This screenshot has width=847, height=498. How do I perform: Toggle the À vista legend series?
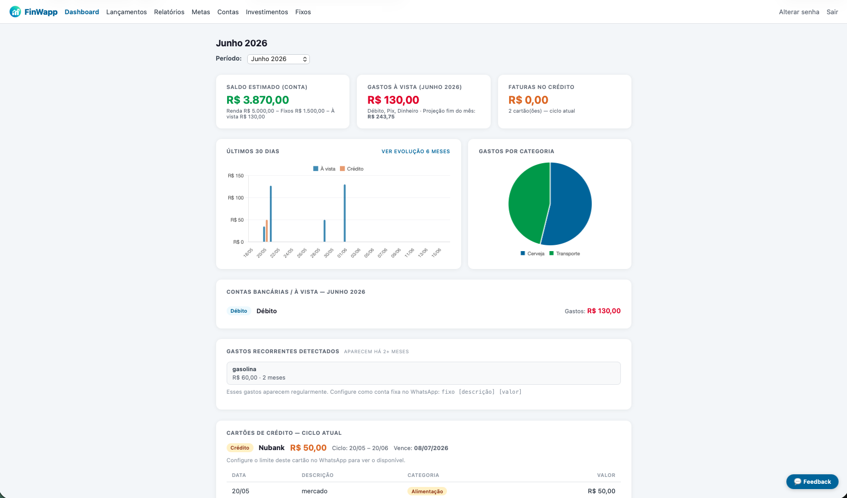point(324,169)
